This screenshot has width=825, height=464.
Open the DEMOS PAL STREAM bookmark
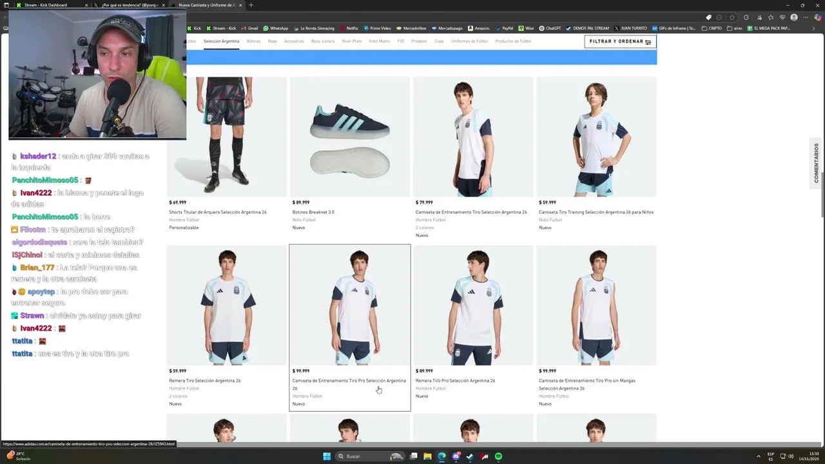tap(587, 28)
